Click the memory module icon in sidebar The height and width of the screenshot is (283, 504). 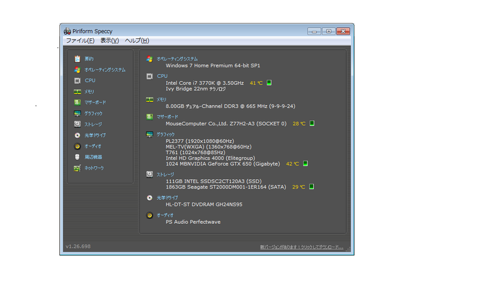coord(77,91)
